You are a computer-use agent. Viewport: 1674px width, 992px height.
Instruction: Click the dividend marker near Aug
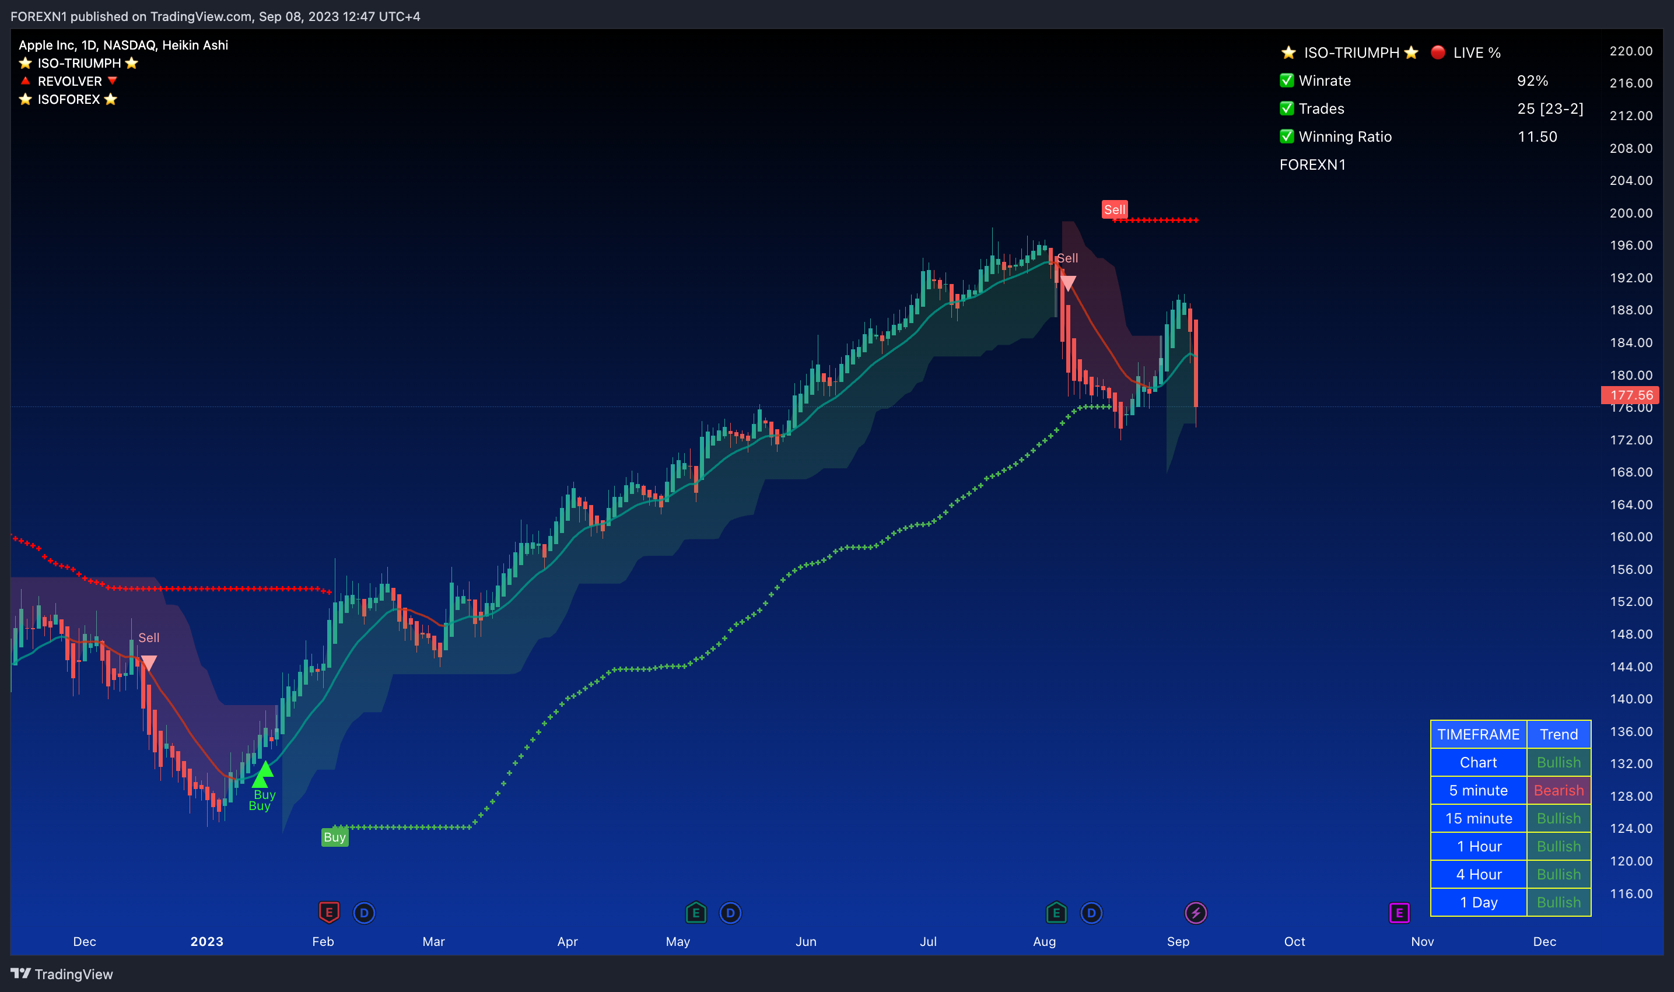tap(1091, 913)
